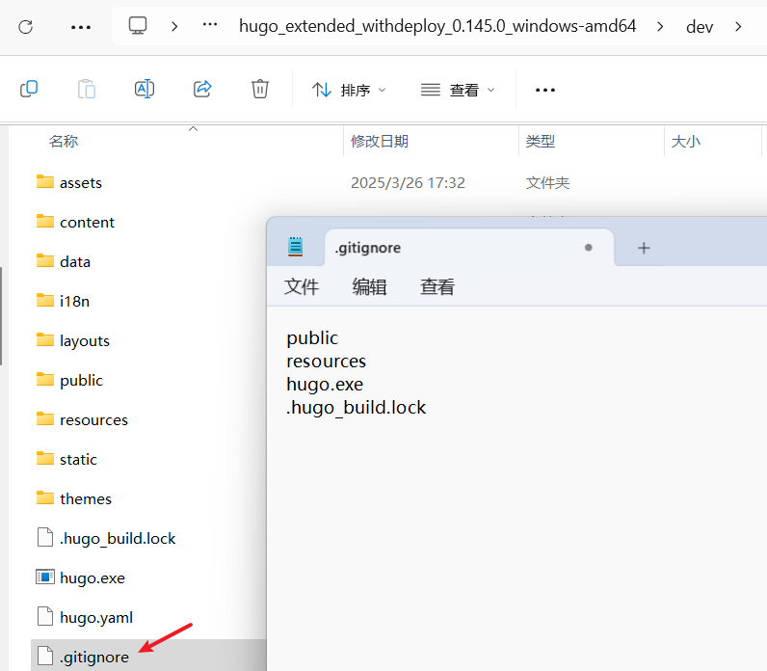Click the refresh icon in the address bar
This screenshot has width=767, height=671.
click(x=26, y=26)
